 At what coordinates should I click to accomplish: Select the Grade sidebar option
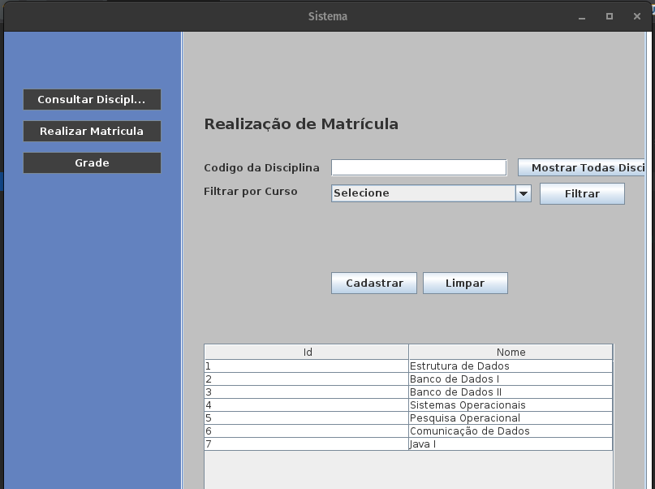coord(92,162)
